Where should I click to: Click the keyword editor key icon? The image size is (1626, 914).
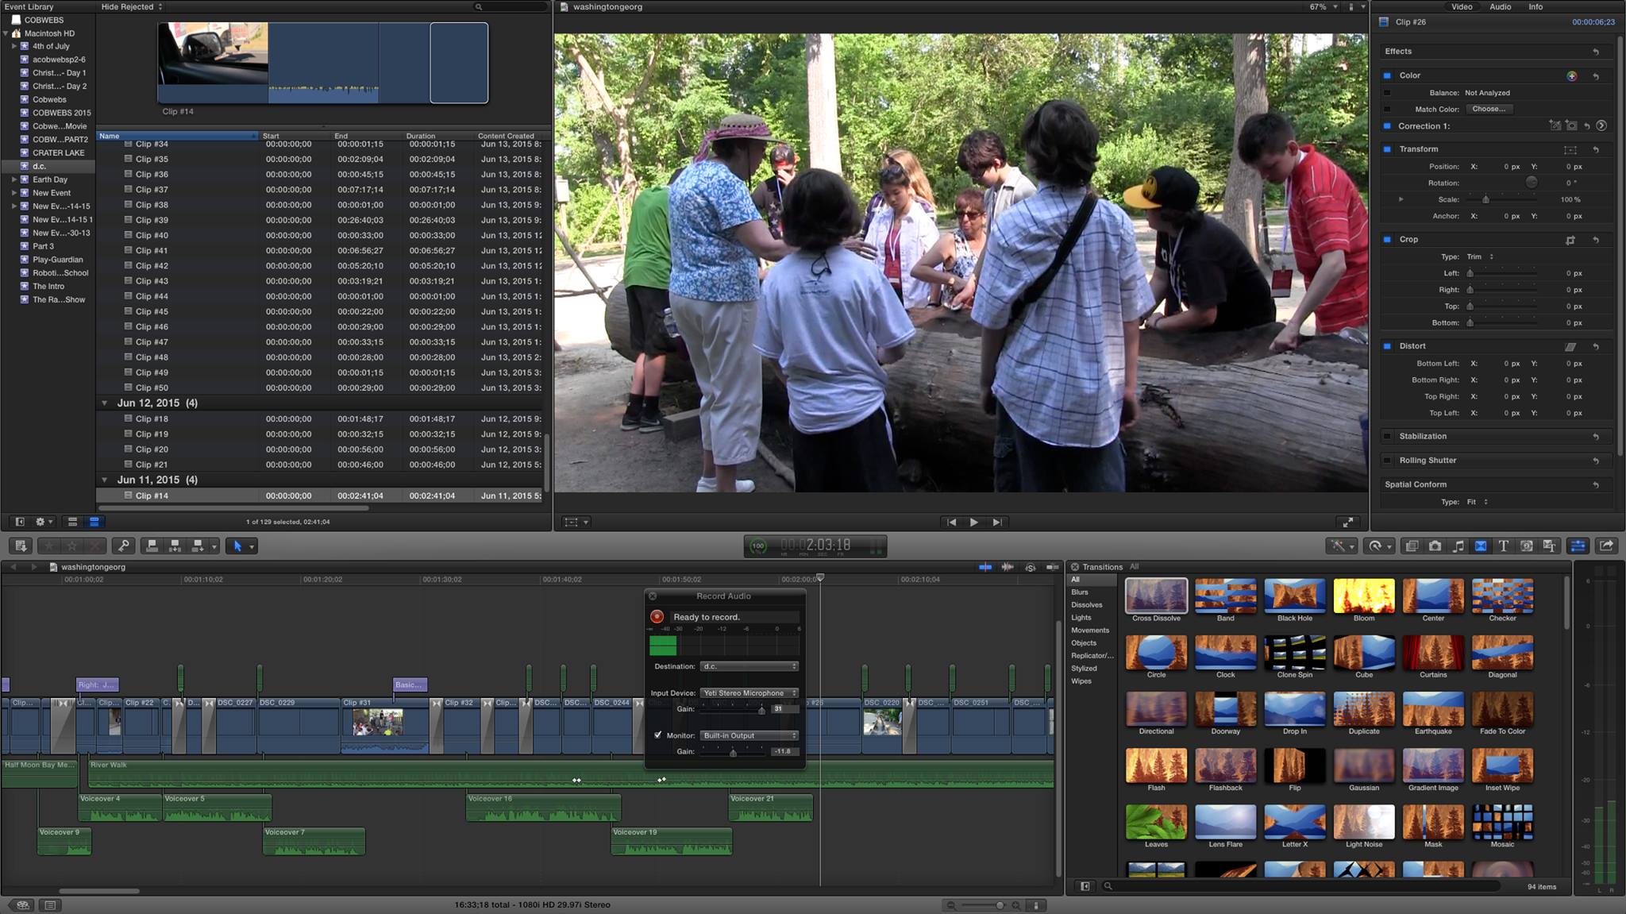[x=123, y=546]
